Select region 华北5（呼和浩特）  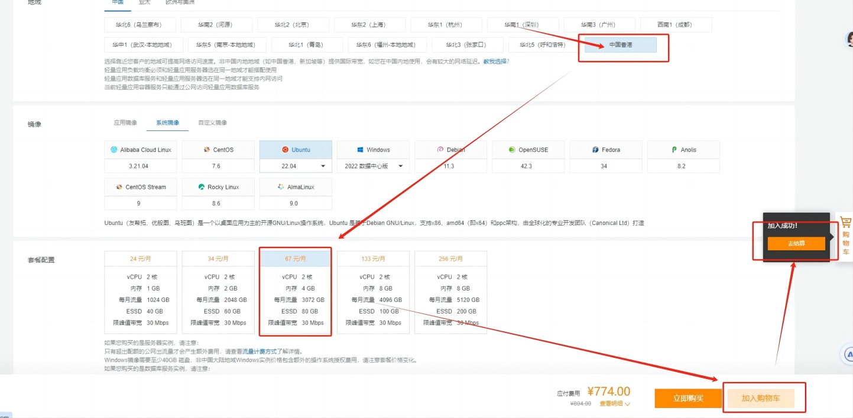544,45
